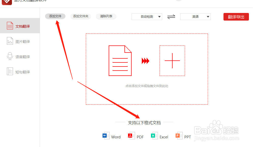
Task: Open the 英语 target language dropdown
Action: point(195,17)
